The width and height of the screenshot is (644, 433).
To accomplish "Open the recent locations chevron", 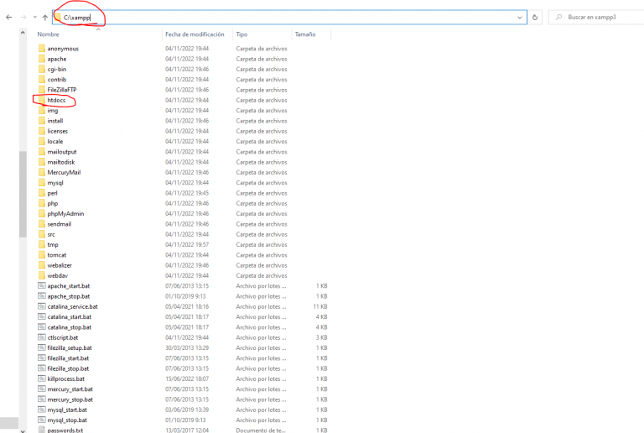I will (34, 17).
